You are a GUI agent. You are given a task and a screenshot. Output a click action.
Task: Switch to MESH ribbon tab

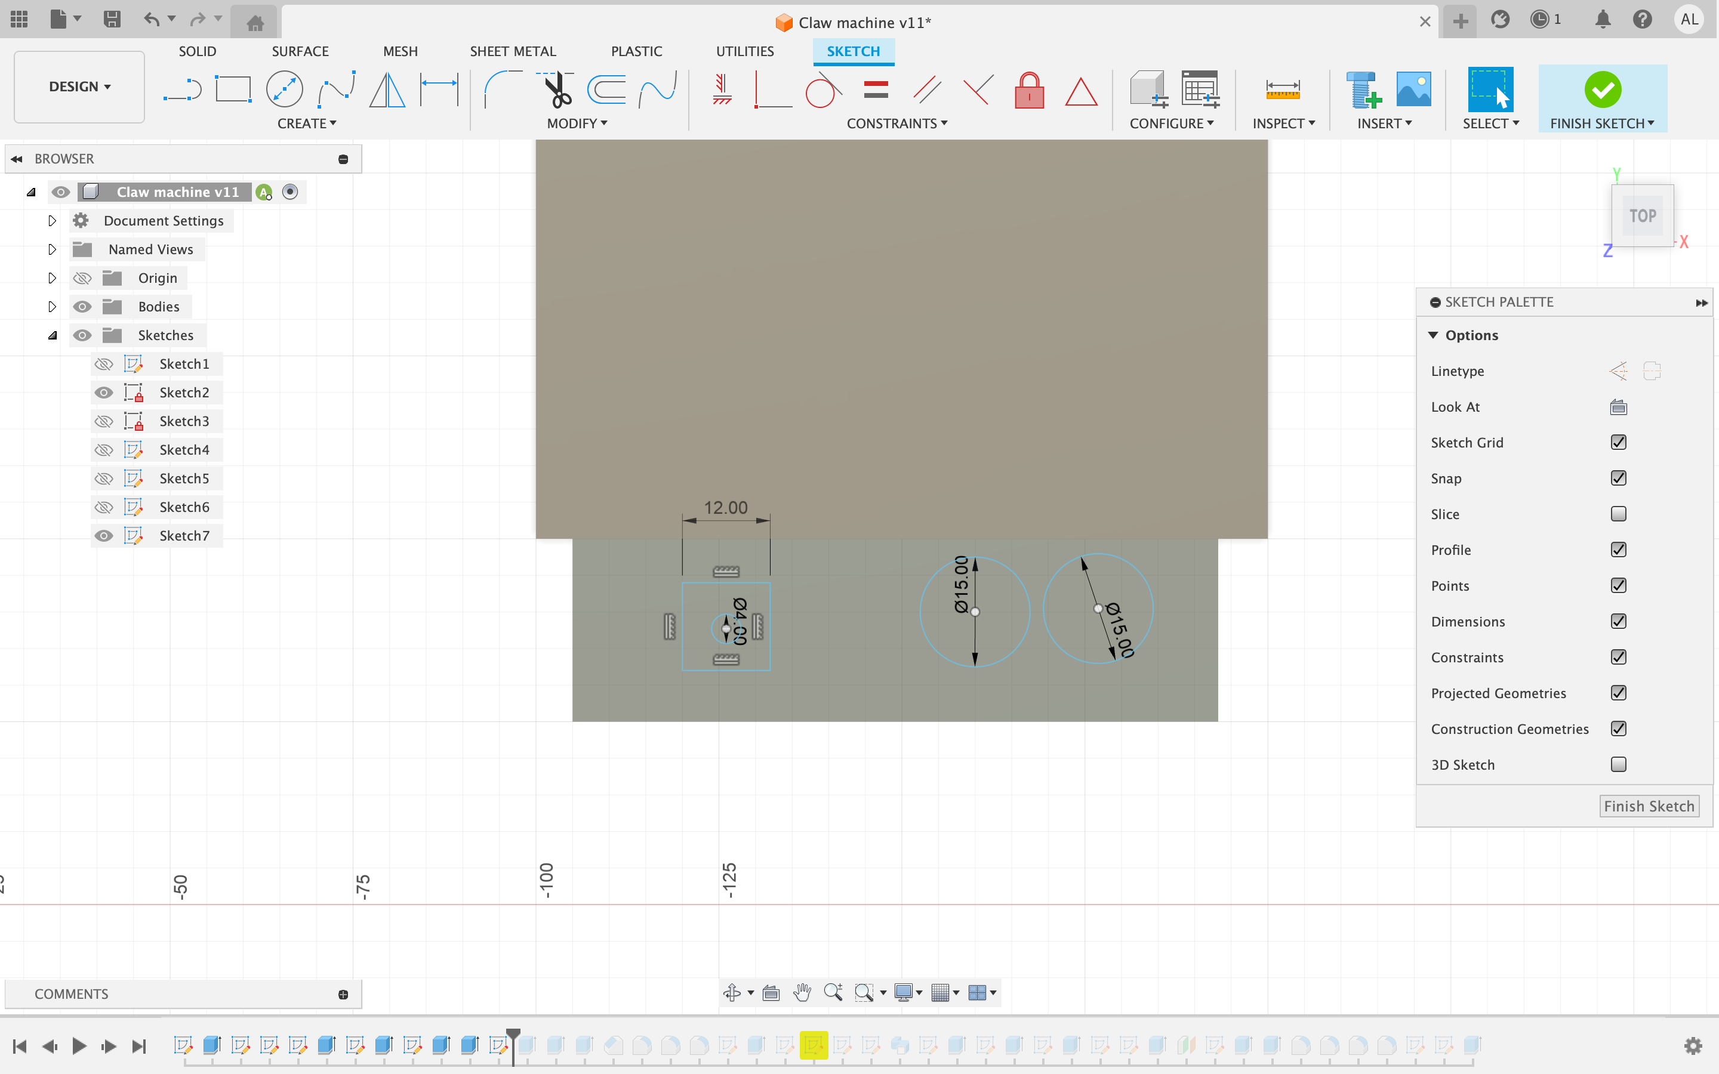[x=399, y=51]
